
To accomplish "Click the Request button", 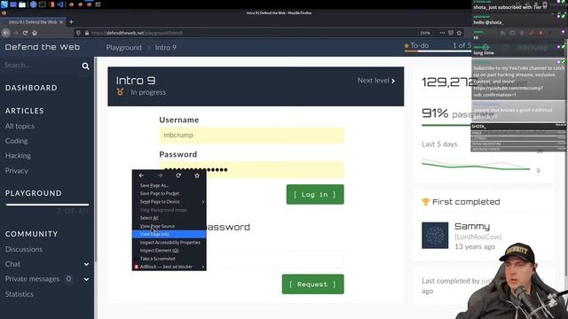I will (x=312, y=284).
